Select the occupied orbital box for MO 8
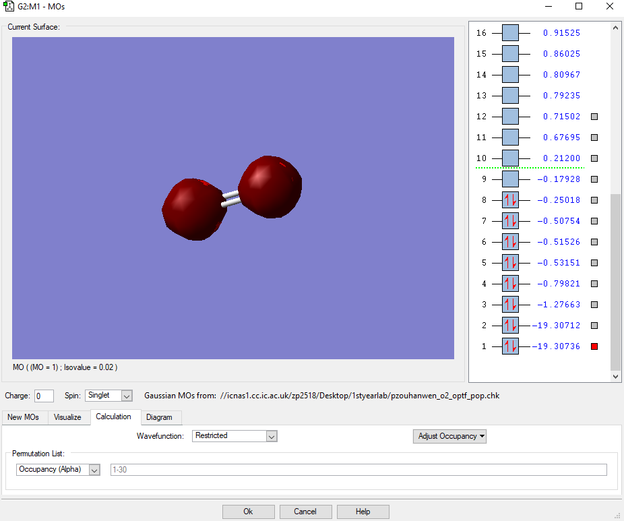 pos(510,200)
